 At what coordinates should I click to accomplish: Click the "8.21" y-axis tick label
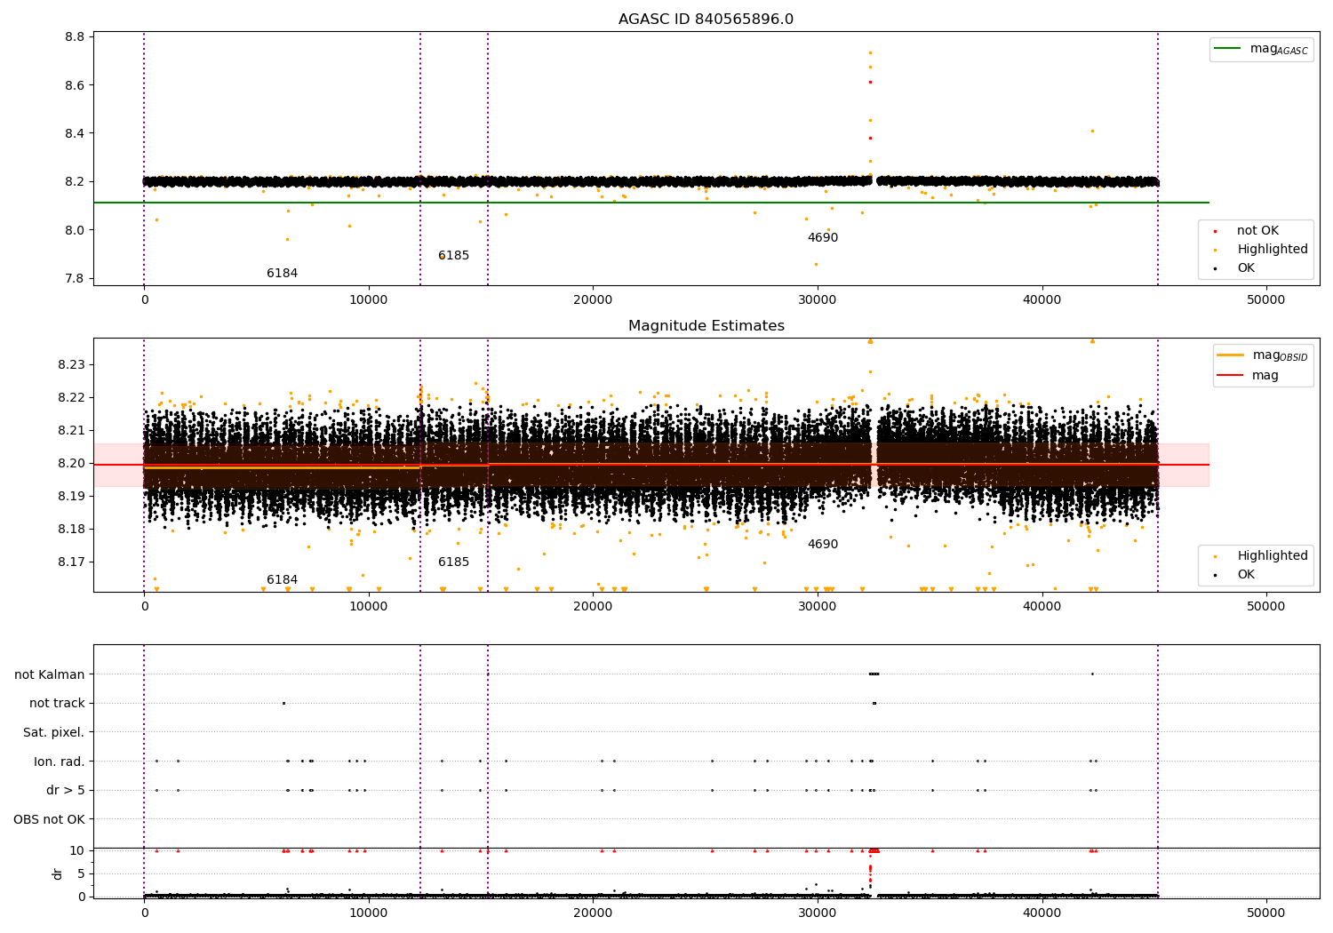click(71, 430)
